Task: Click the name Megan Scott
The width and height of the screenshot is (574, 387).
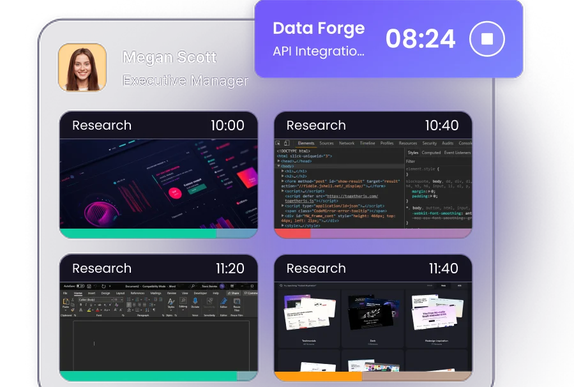Action: (169, 57)
